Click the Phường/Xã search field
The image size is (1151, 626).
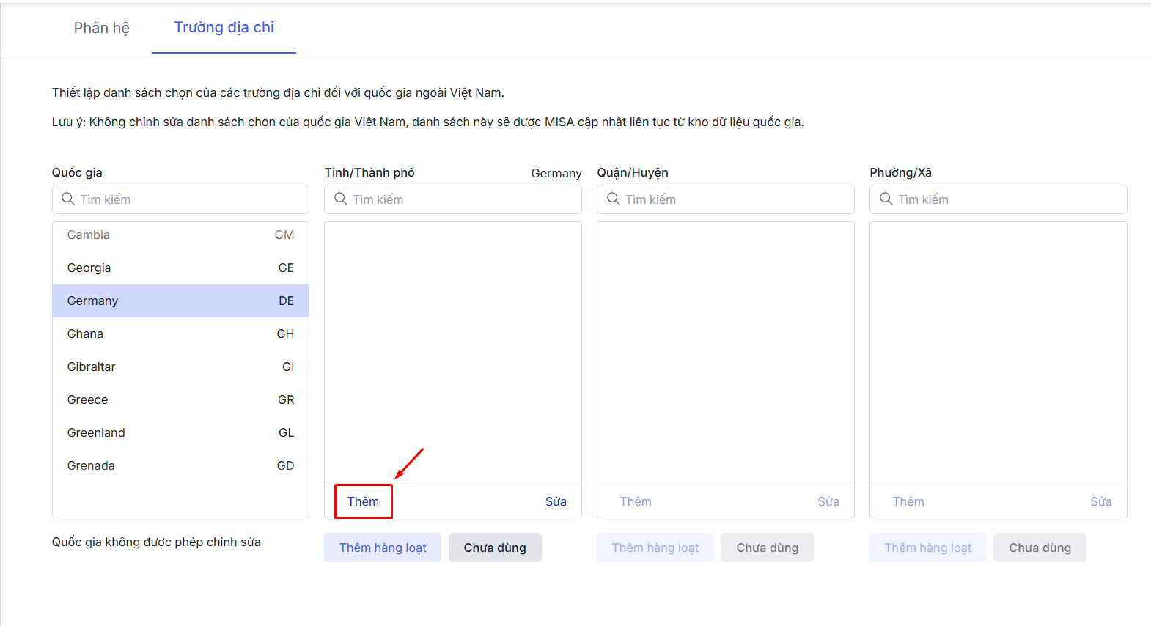[x=999, y=199]
